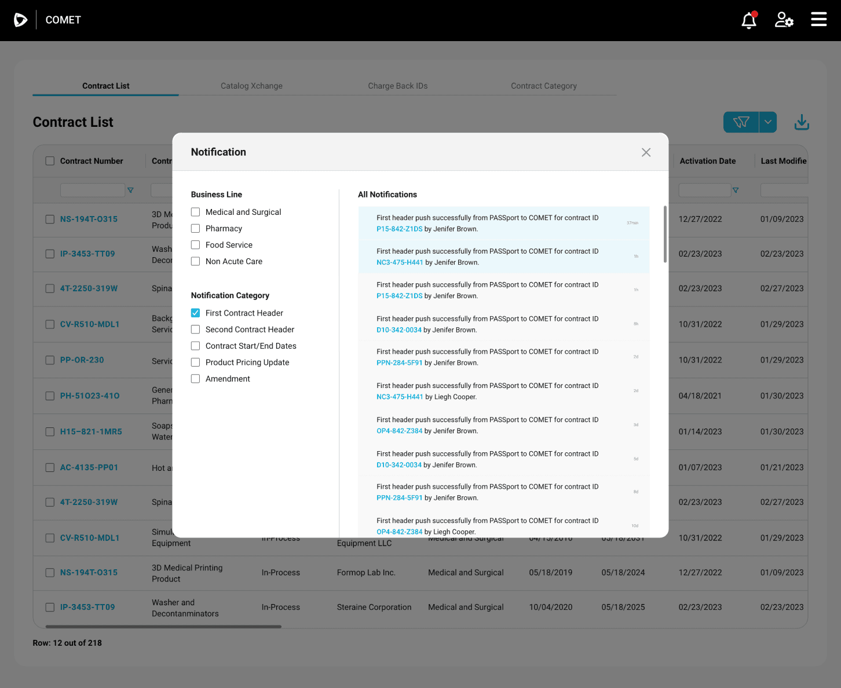Image resolution: width=841 pixels, height=688 pixels.
Task: Open the notifications bell icon
Action: [x=749, y=20]
